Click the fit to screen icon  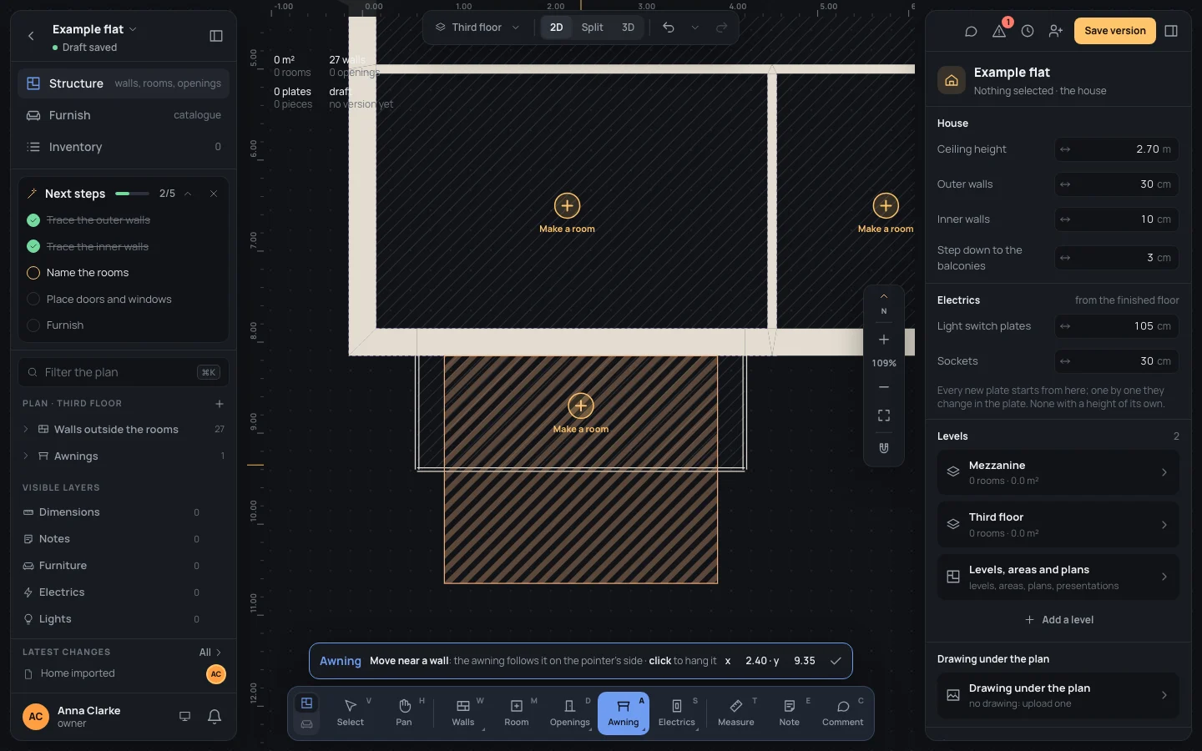pyautogui.click(x=884, y=416)
